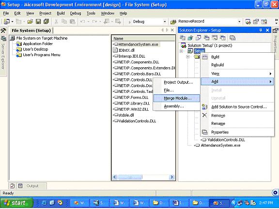This screenshot has width=279, height=209.
Task: Open File Types Editor in Solution Explorer toolbar
Action: 198,38
